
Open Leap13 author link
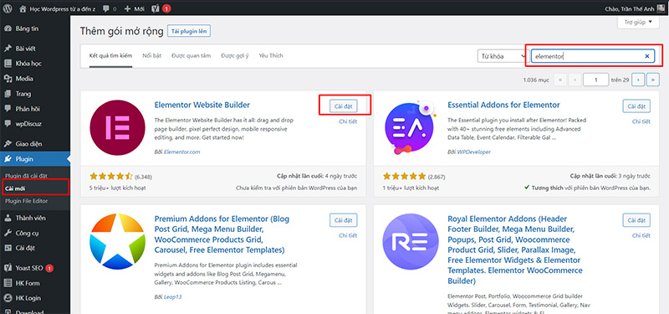pyautogui.click(x=173, y=297)
